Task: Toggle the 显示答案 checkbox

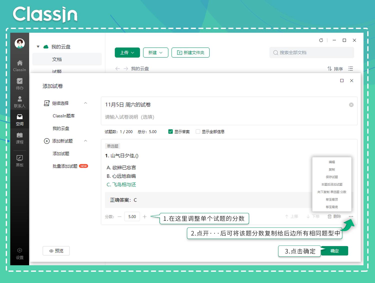Action: [x=170, y=132]
